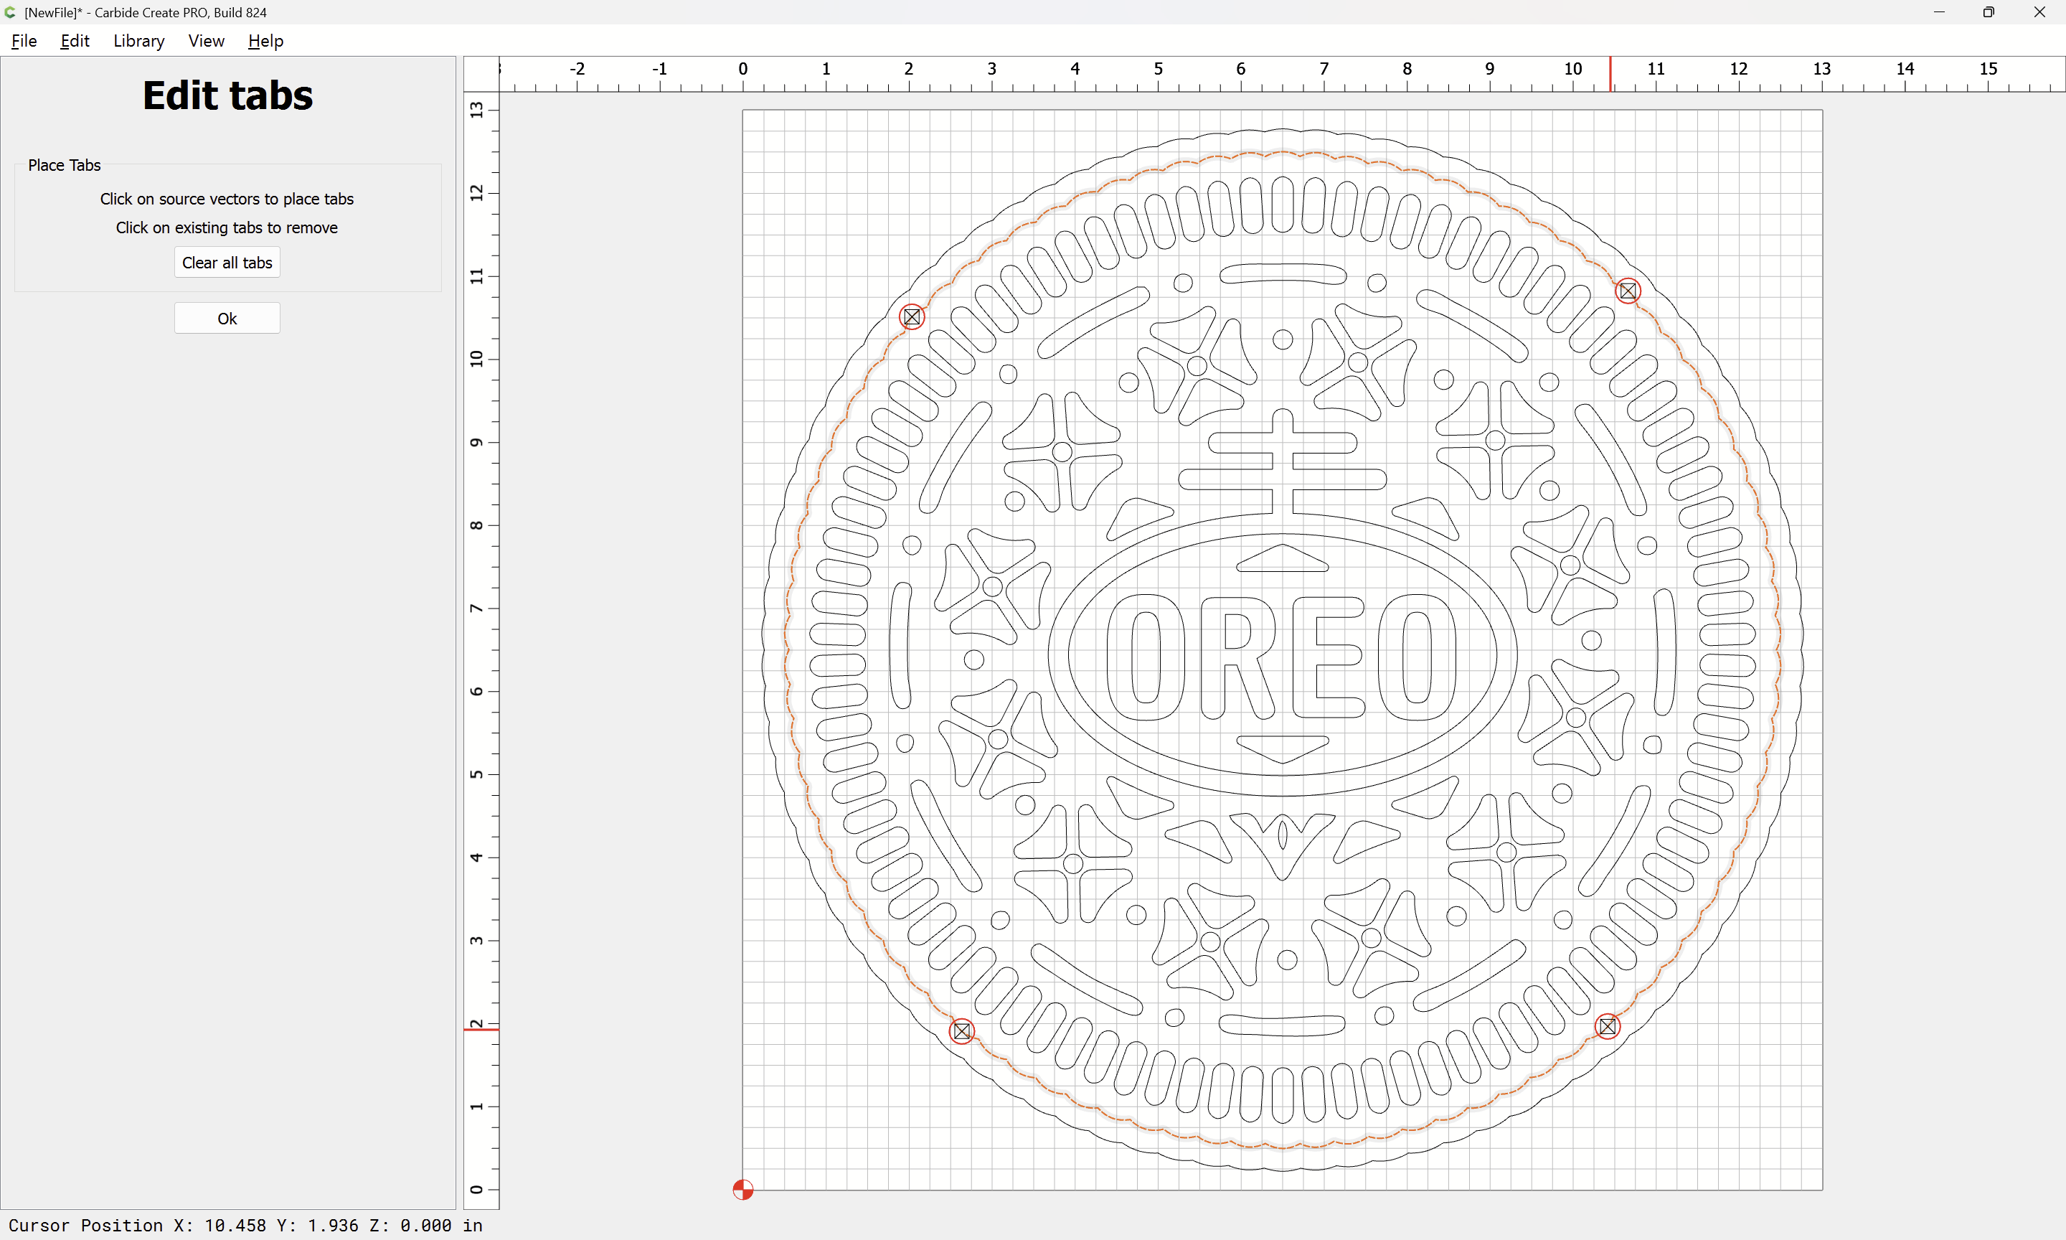The image size is (2066, 1240).
Task: Open the Library menu
Action: coord(138,40)
